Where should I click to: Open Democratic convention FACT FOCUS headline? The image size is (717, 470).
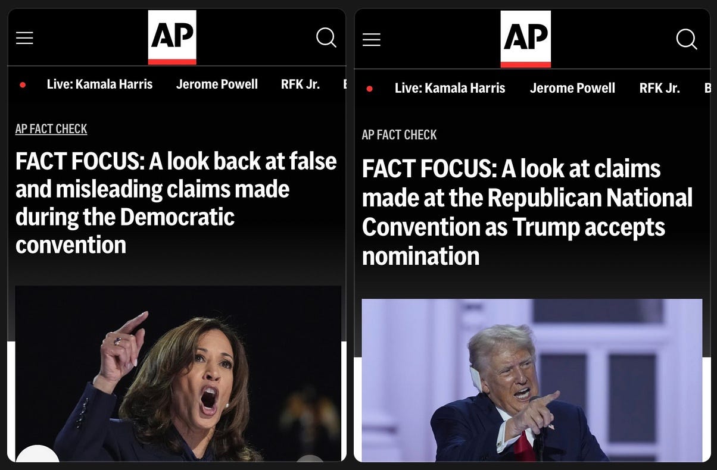(x=176, y=203)
